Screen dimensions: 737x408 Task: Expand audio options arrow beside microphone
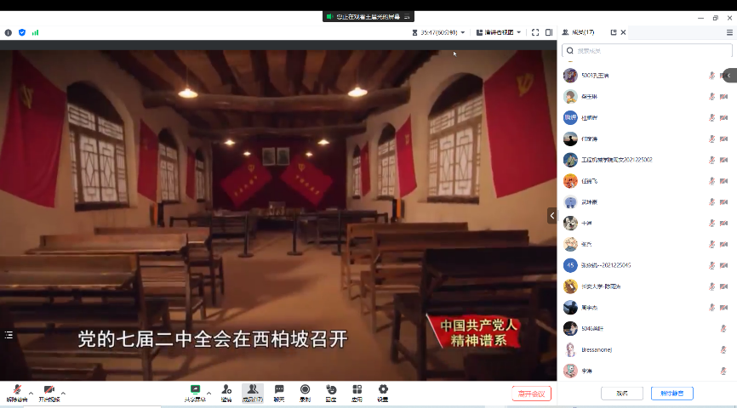tap(31, 394)
